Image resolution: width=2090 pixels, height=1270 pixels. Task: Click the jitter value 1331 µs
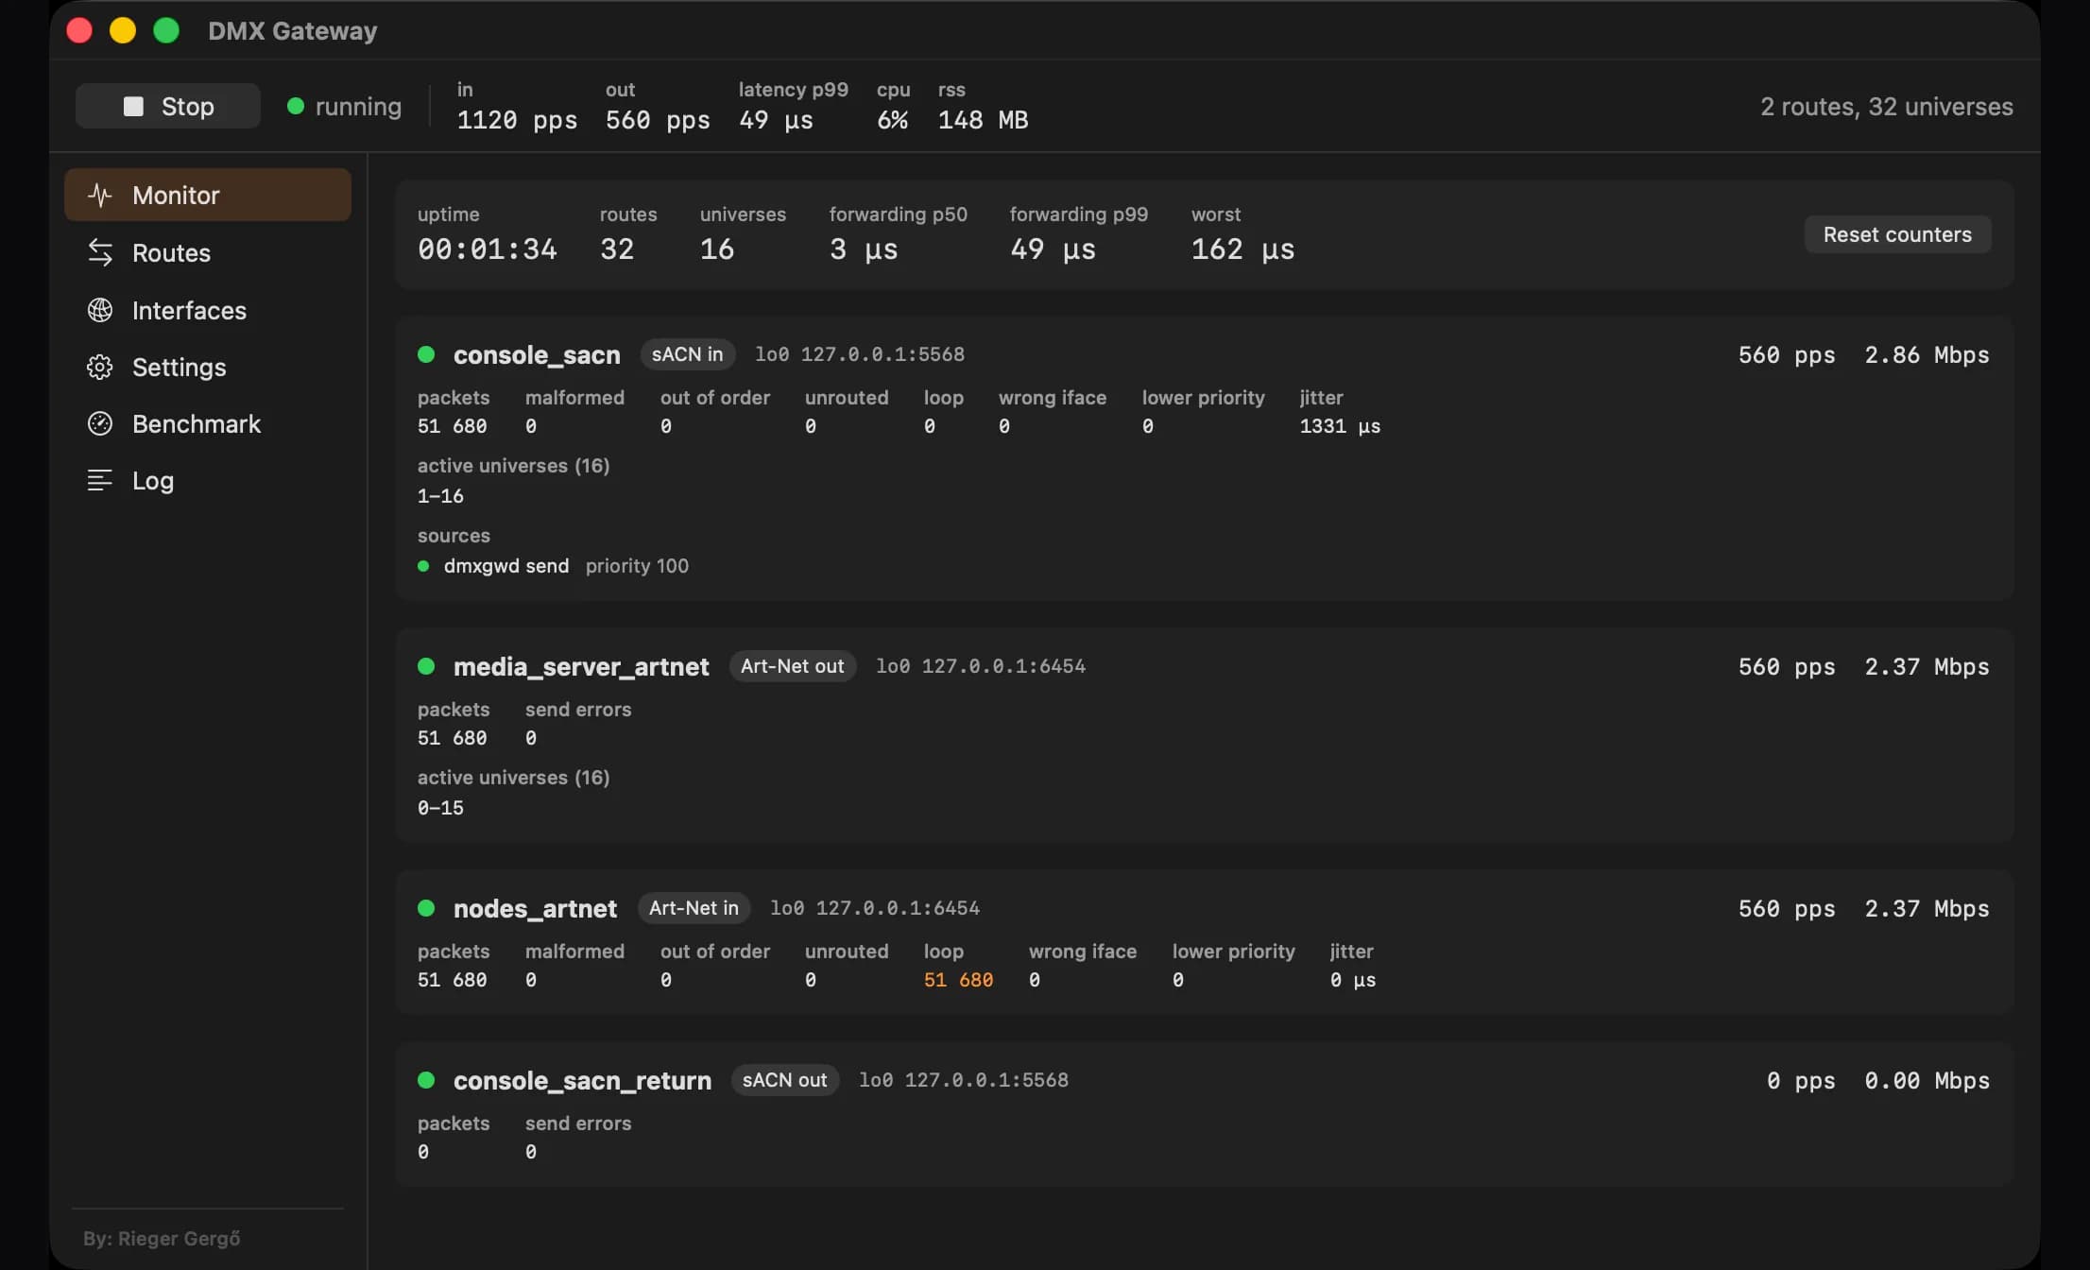point(1340,426)
